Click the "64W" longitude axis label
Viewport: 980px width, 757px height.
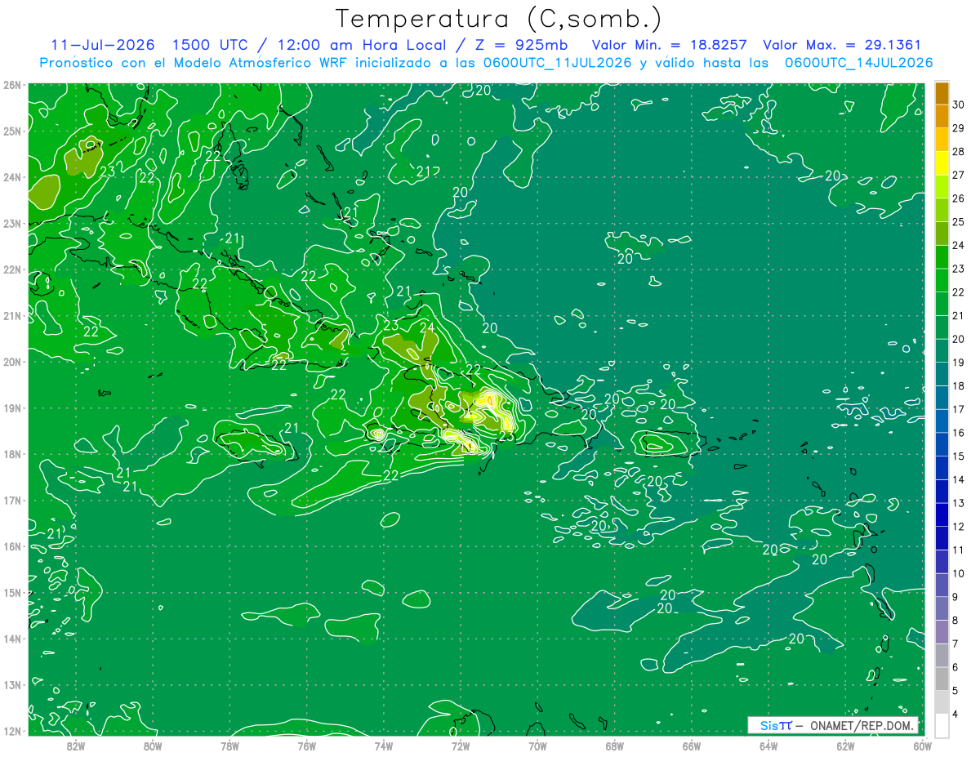coord(768,746)
